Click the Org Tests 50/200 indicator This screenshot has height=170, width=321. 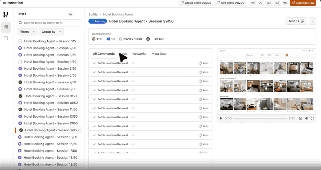click(x=230, y=3)
